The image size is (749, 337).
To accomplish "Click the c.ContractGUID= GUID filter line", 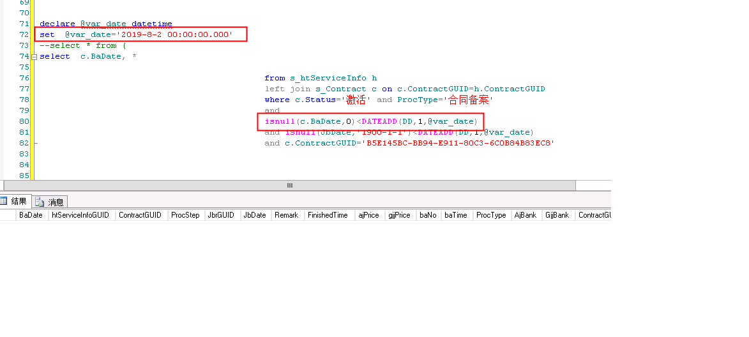I will click(409, 143).
